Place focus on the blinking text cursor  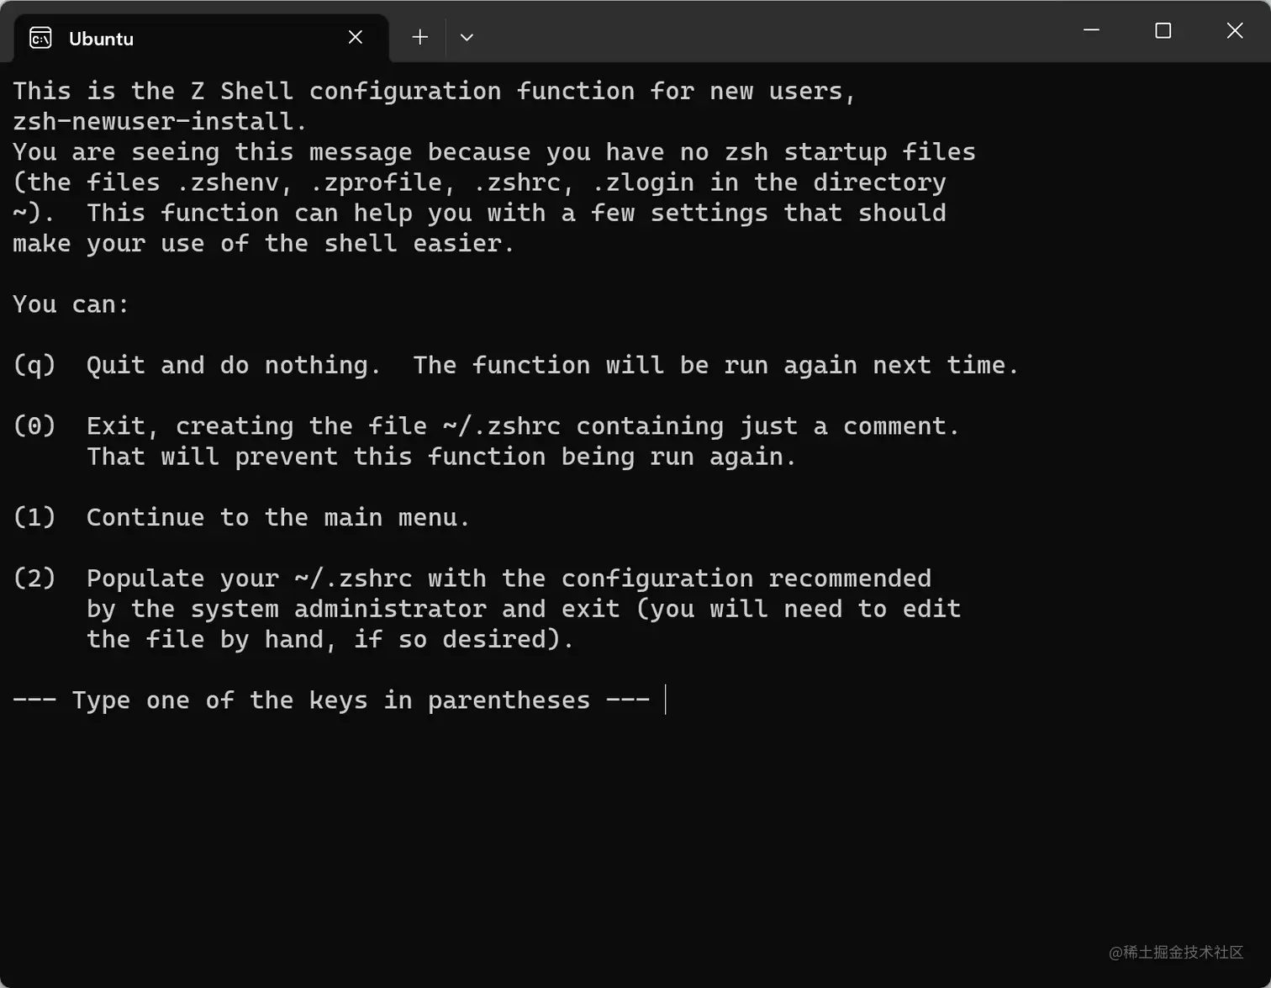[x=665, y=700]
